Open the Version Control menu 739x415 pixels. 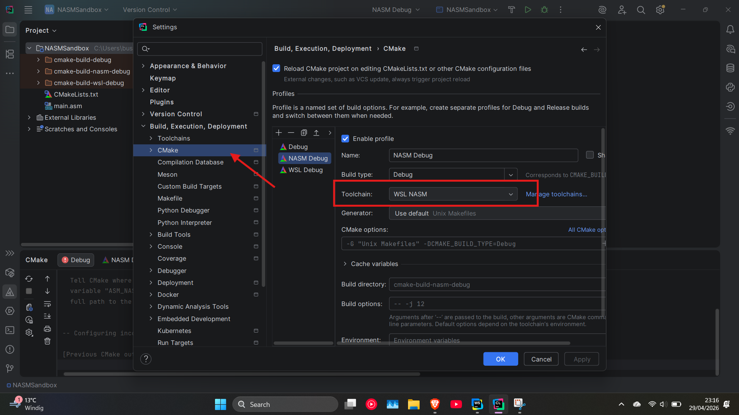tap(150, 10)
